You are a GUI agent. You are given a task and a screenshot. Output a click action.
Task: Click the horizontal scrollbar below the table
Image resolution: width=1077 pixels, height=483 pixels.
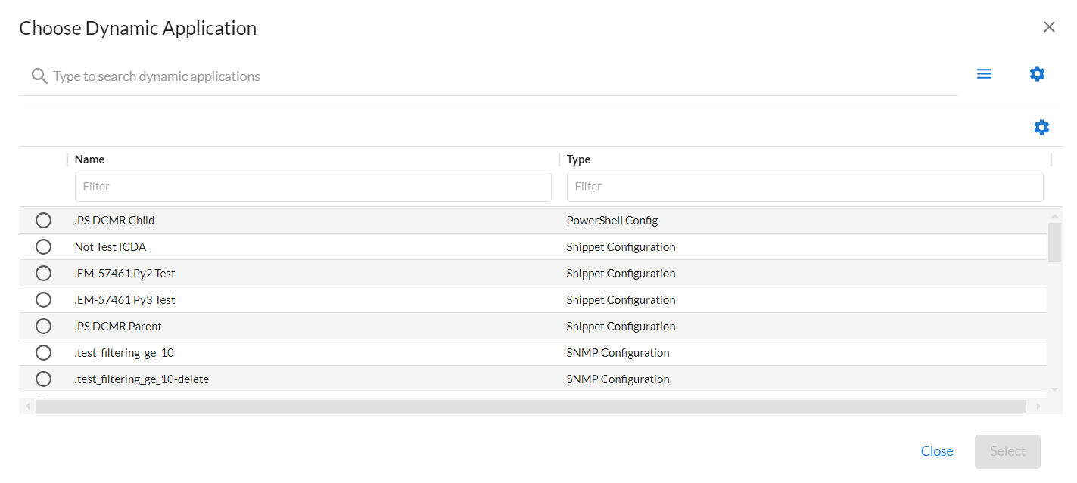pyautogui.click(x=530, y=407)
